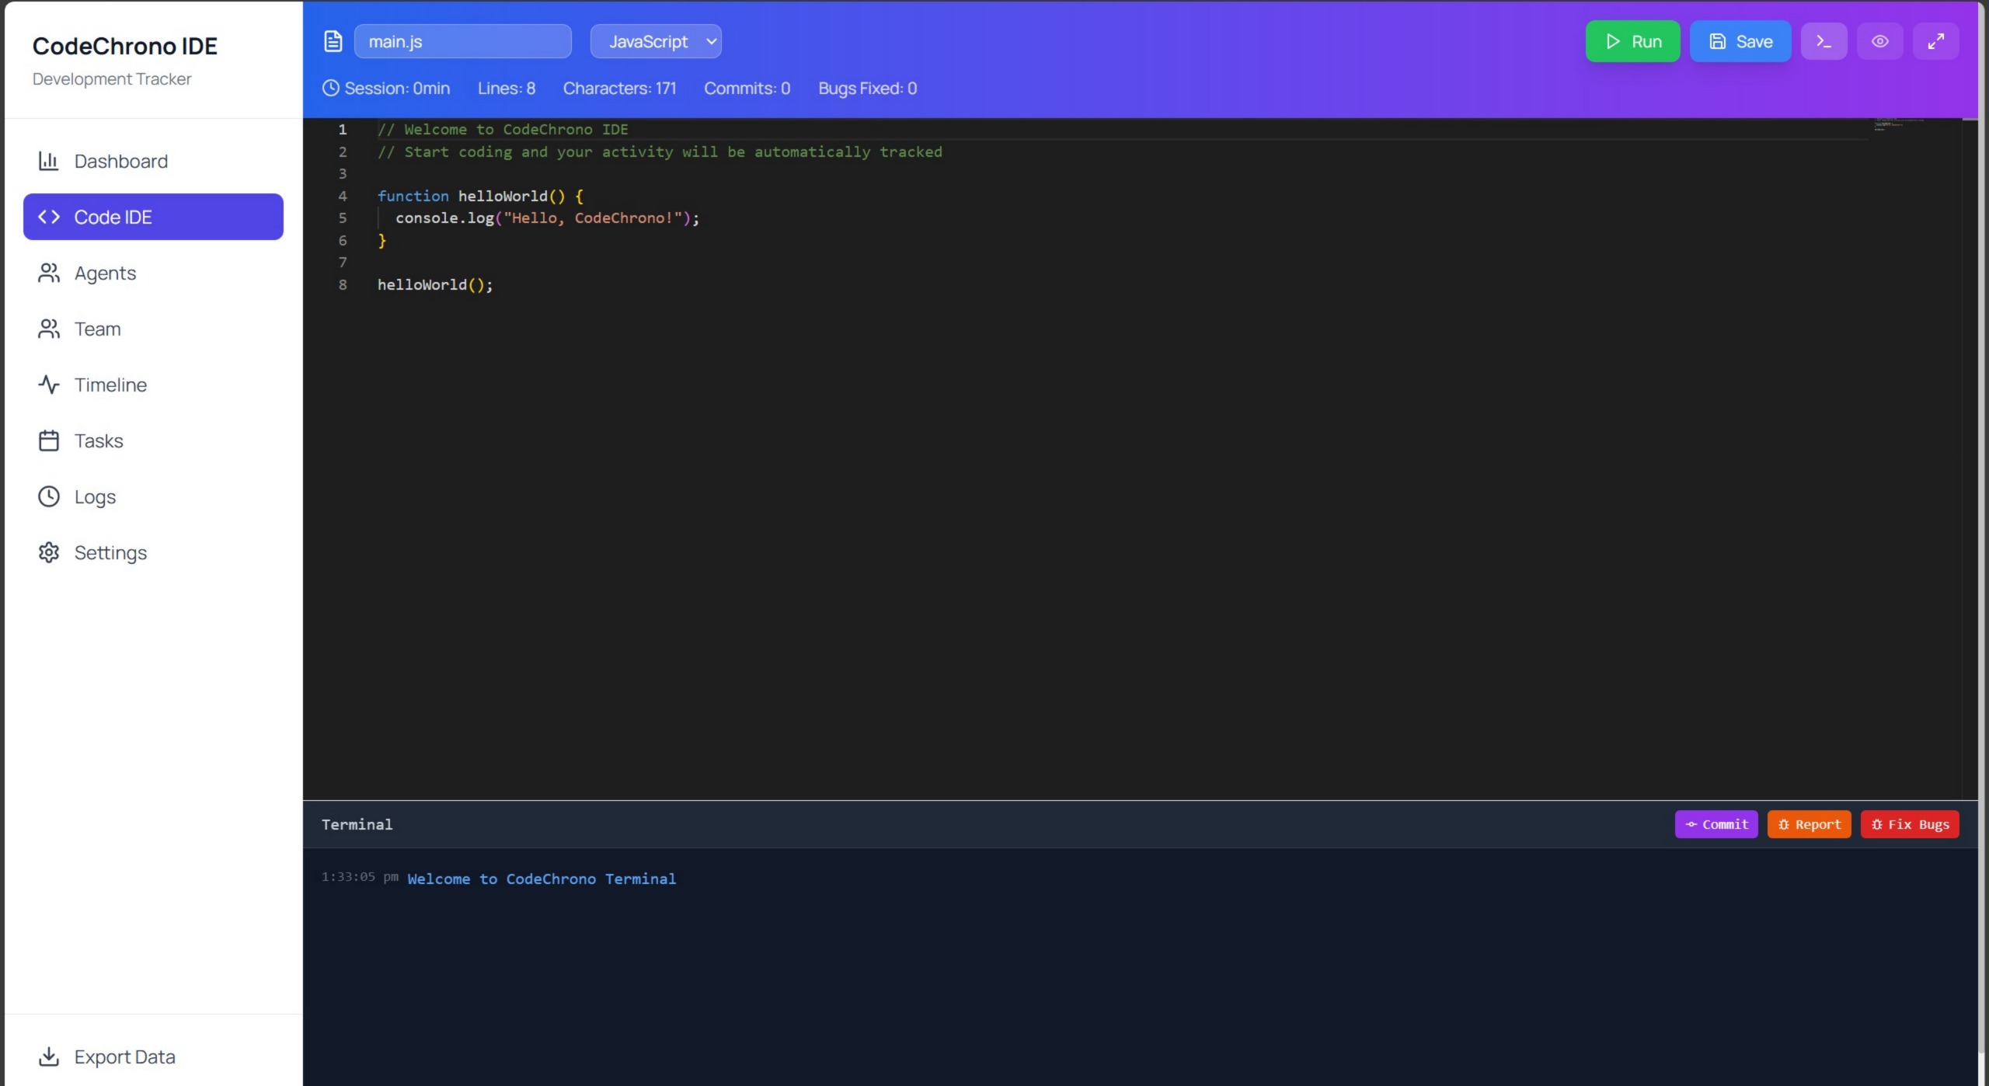Viewport: 1989px width, 1086px height.
Task: Expand editor with fullscreen arrows icon
Action: pos(1935,41)
